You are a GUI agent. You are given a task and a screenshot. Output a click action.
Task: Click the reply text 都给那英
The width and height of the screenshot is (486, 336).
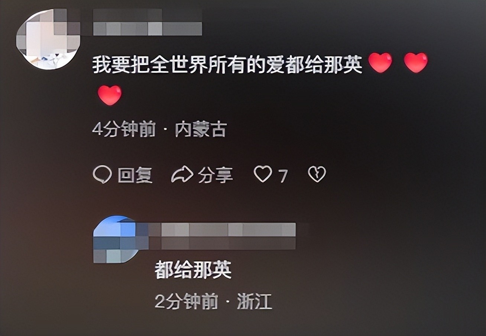click(193, 270)
